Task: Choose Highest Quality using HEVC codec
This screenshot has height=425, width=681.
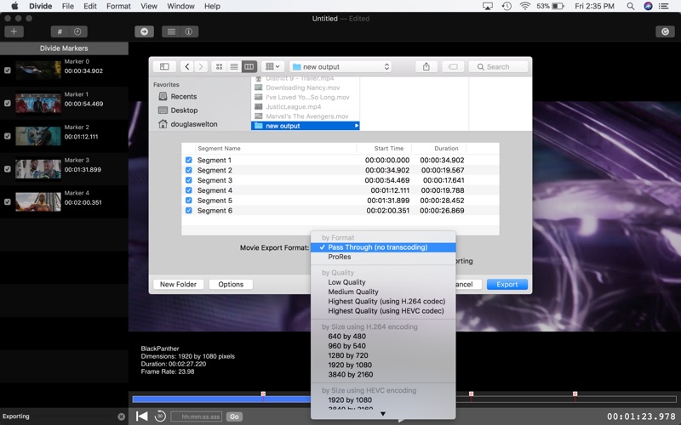Action: [x=386, y=311]
